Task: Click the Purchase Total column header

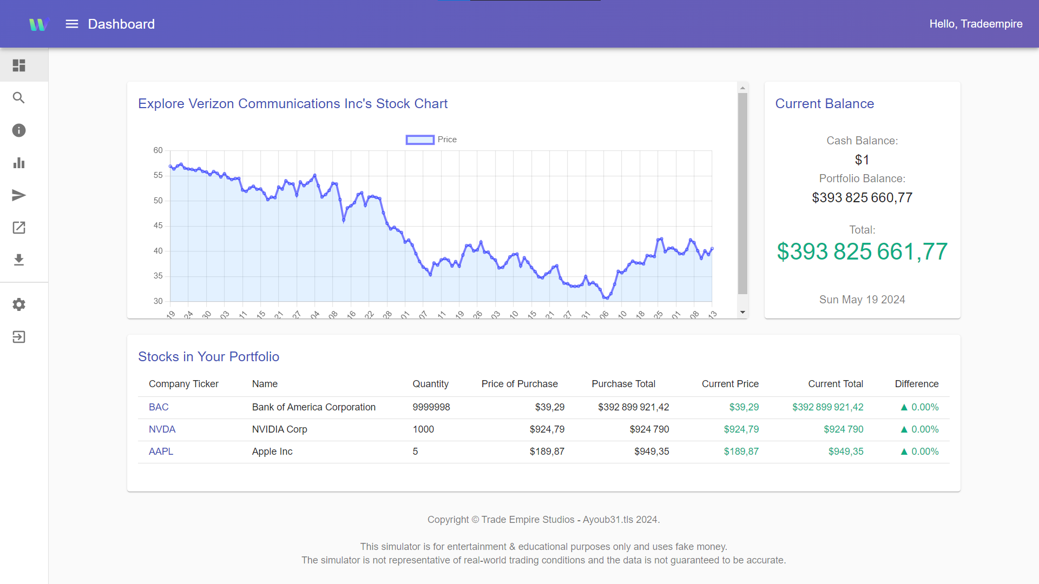Action: [623, 384]
